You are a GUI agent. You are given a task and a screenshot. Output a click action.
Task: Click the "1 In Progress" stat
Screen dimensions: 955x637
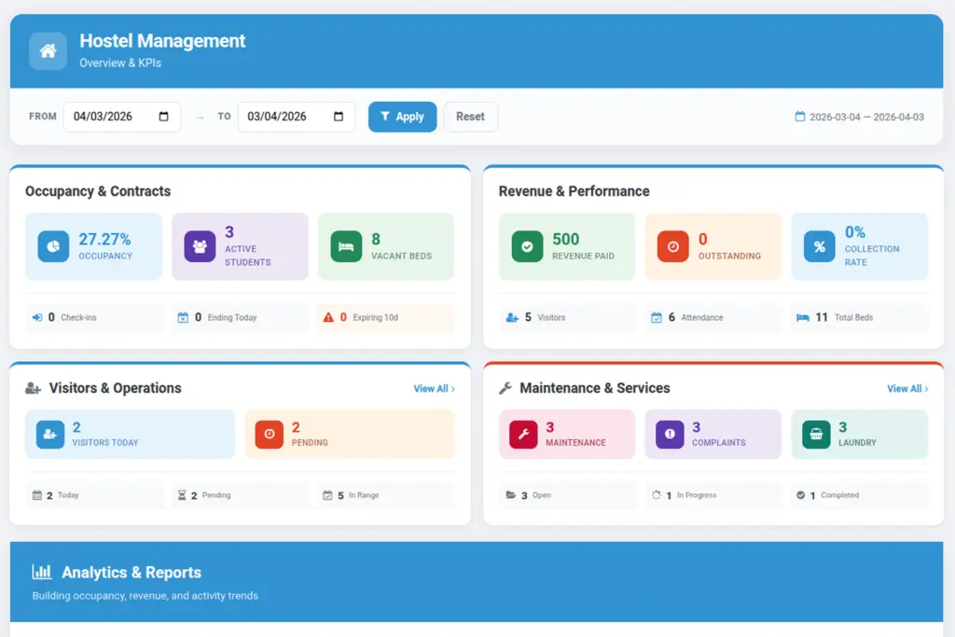click(x=713, y=495)
